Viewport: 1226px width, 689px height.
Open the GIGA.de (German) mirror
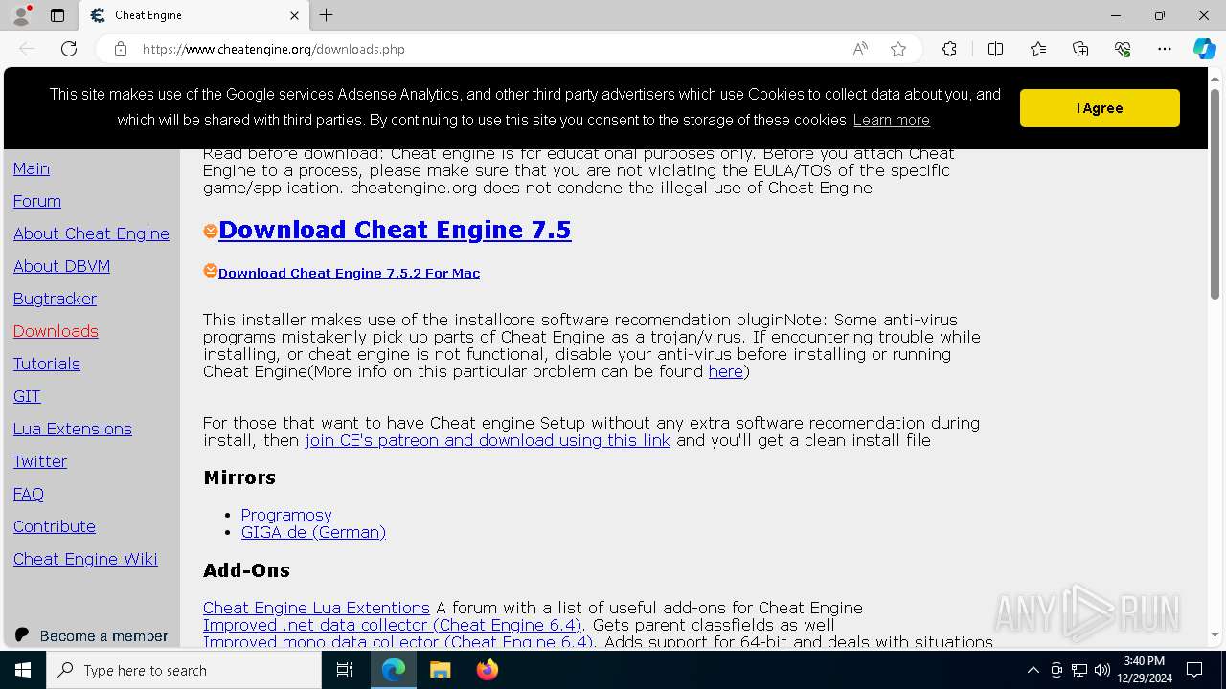[x=313, y=532]
